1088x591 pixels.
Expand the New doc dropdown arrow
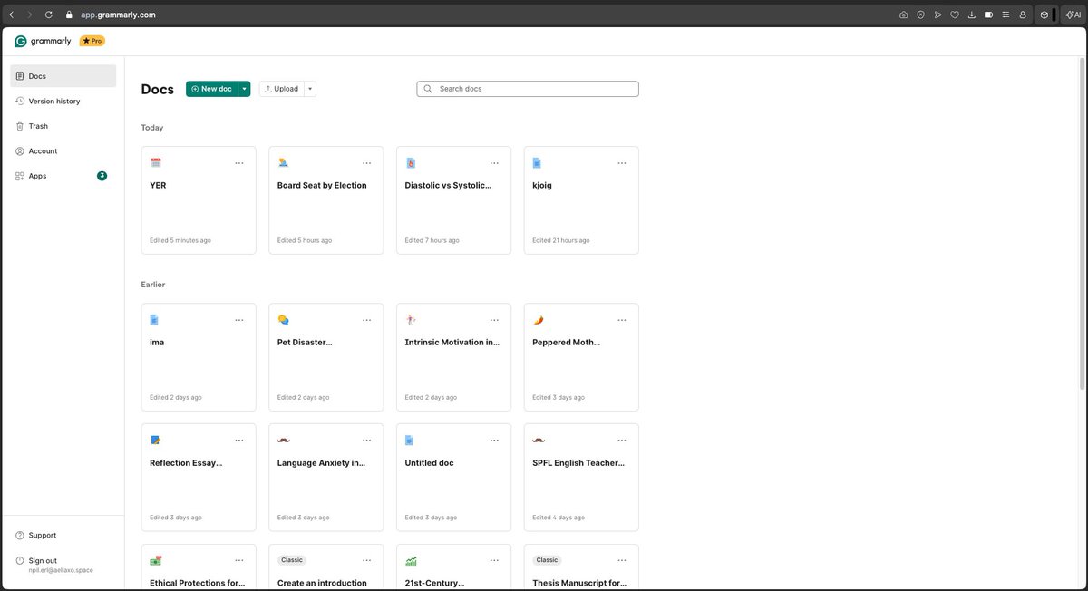click(245, 89)
